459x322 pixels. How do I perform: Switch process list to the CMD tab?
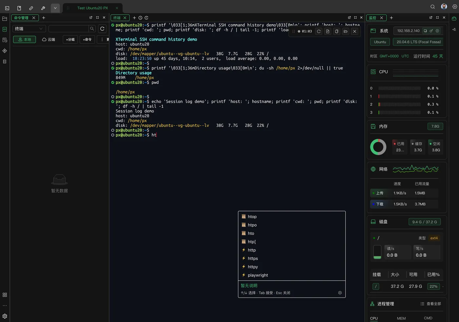[x=428, y=318]
